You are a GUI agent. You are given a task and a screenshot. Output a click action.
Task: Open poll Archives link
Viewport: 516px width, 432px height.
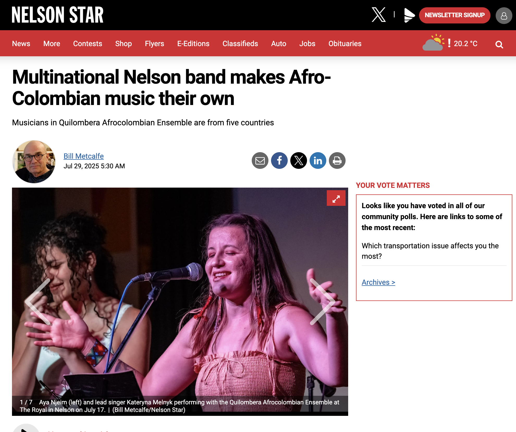(378, 282)
